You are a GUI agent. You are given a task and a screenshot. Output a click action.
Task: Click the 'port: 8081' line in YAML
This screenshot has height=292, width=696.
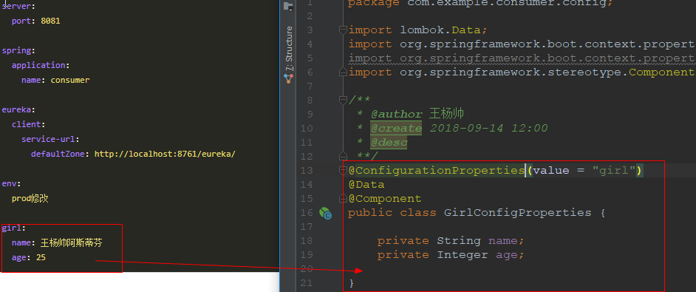click(x=36, y=21)
